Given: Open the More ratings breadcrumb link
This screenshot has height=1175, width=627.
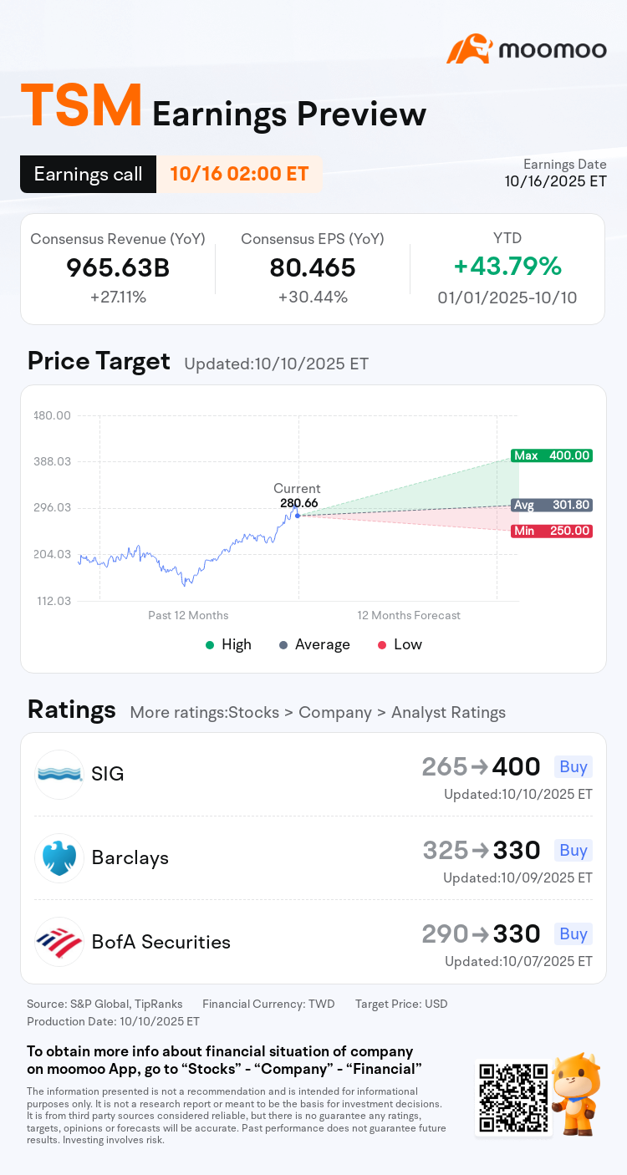Looking at the screenshot, I should pos(318,713).
